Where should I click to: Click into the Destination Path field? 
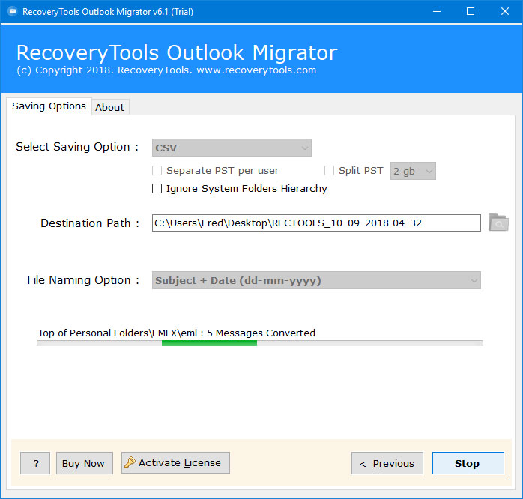[316, 223]
